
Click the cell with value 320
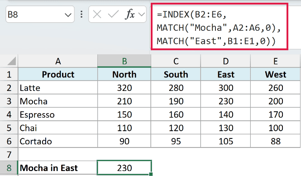tap(124, 88)
